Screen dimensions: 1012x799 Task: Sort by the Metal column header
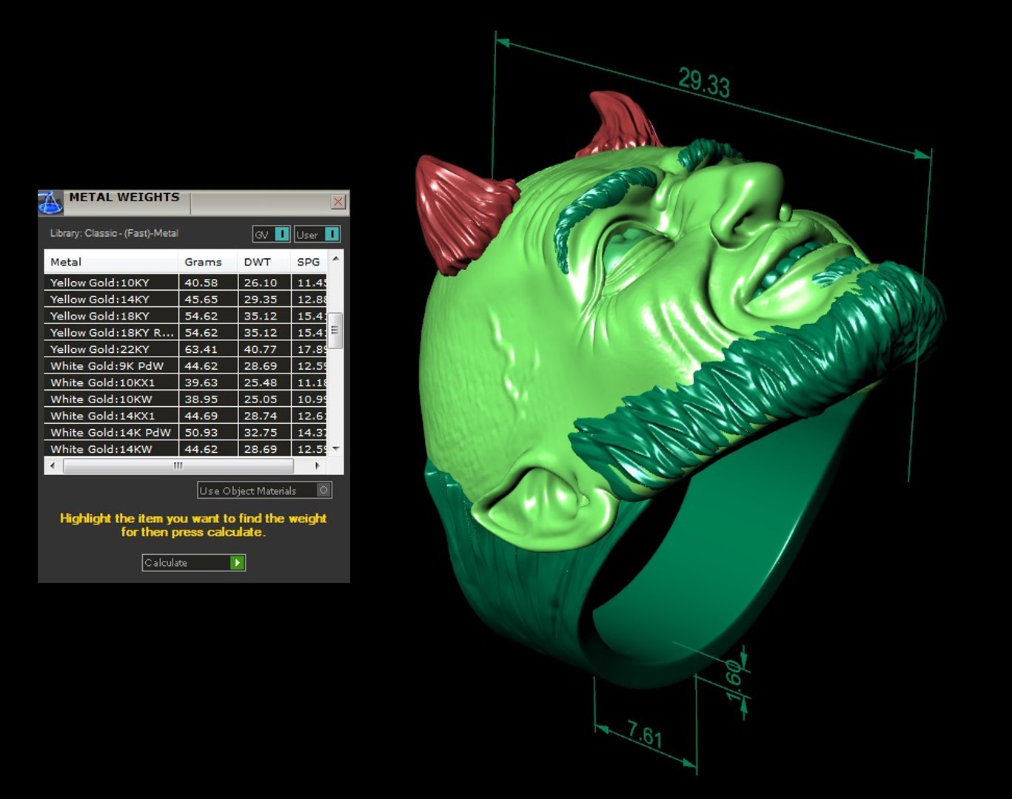[x=111, y=262]
